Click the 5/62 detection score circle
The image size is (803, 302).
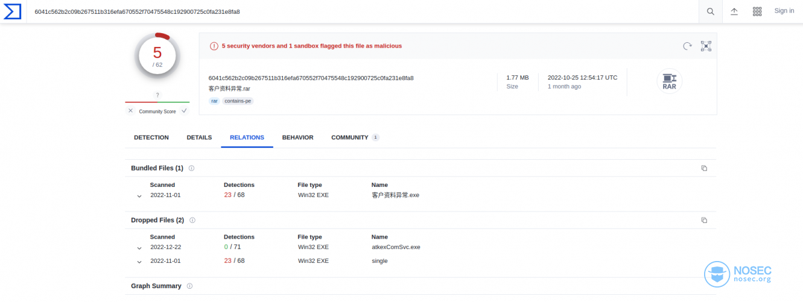157,55
